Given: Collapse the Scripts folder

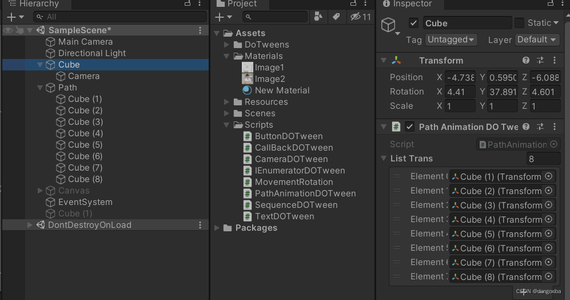Looking at the screenshot, I should [226, 125].
